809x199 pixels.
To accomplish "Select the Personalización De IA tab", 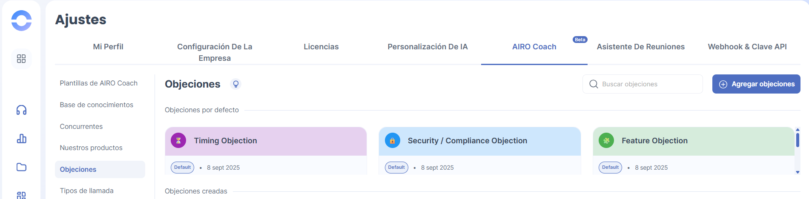I will (427, 47).
